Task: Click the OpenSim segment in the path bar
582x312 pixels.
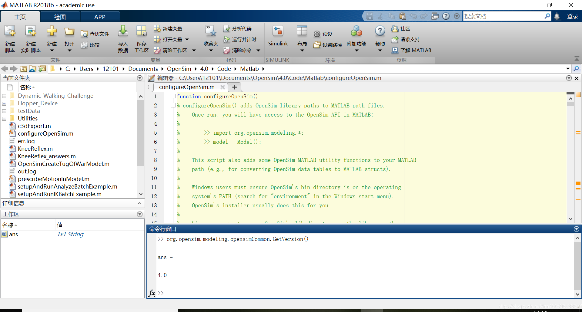Action: click(x=179, y=69)
